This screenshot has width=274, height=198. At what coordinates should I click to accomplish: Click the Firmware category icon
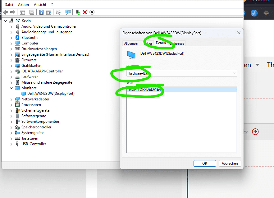tap(17, 60)
